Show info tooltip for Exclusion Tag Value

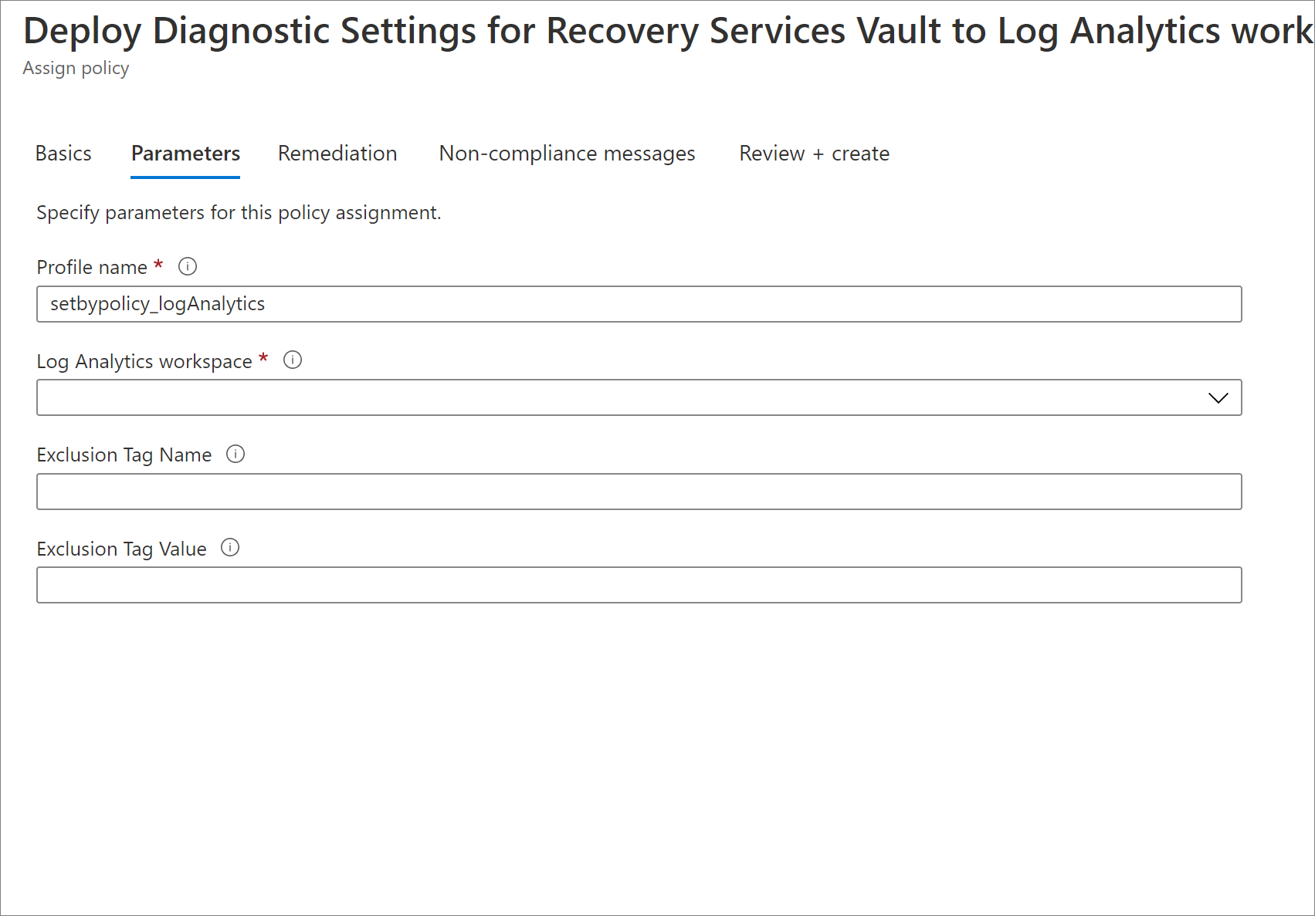point(230,547)
